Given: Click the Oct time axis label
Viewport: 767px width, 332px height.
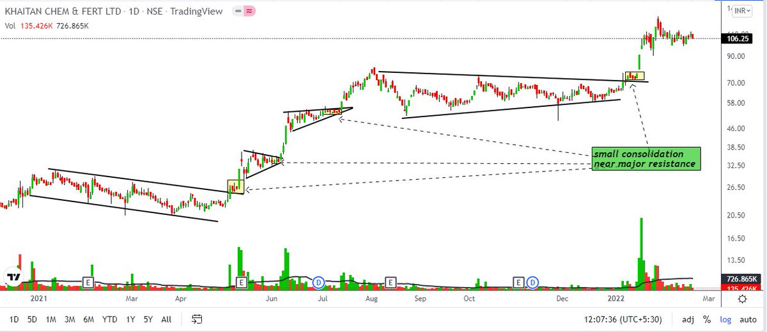Looking at the screenshot, I should pyautogui.click(x=469, y=298).
